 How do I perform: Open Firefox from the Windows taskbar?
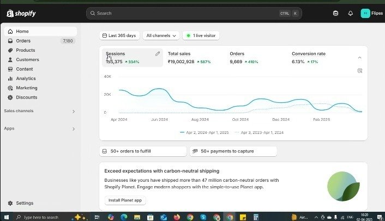pyautogui.click(x=177, y=217)
